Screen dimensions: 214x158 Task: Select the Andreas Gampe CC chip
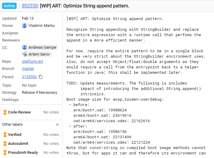[x=40, y=47]
